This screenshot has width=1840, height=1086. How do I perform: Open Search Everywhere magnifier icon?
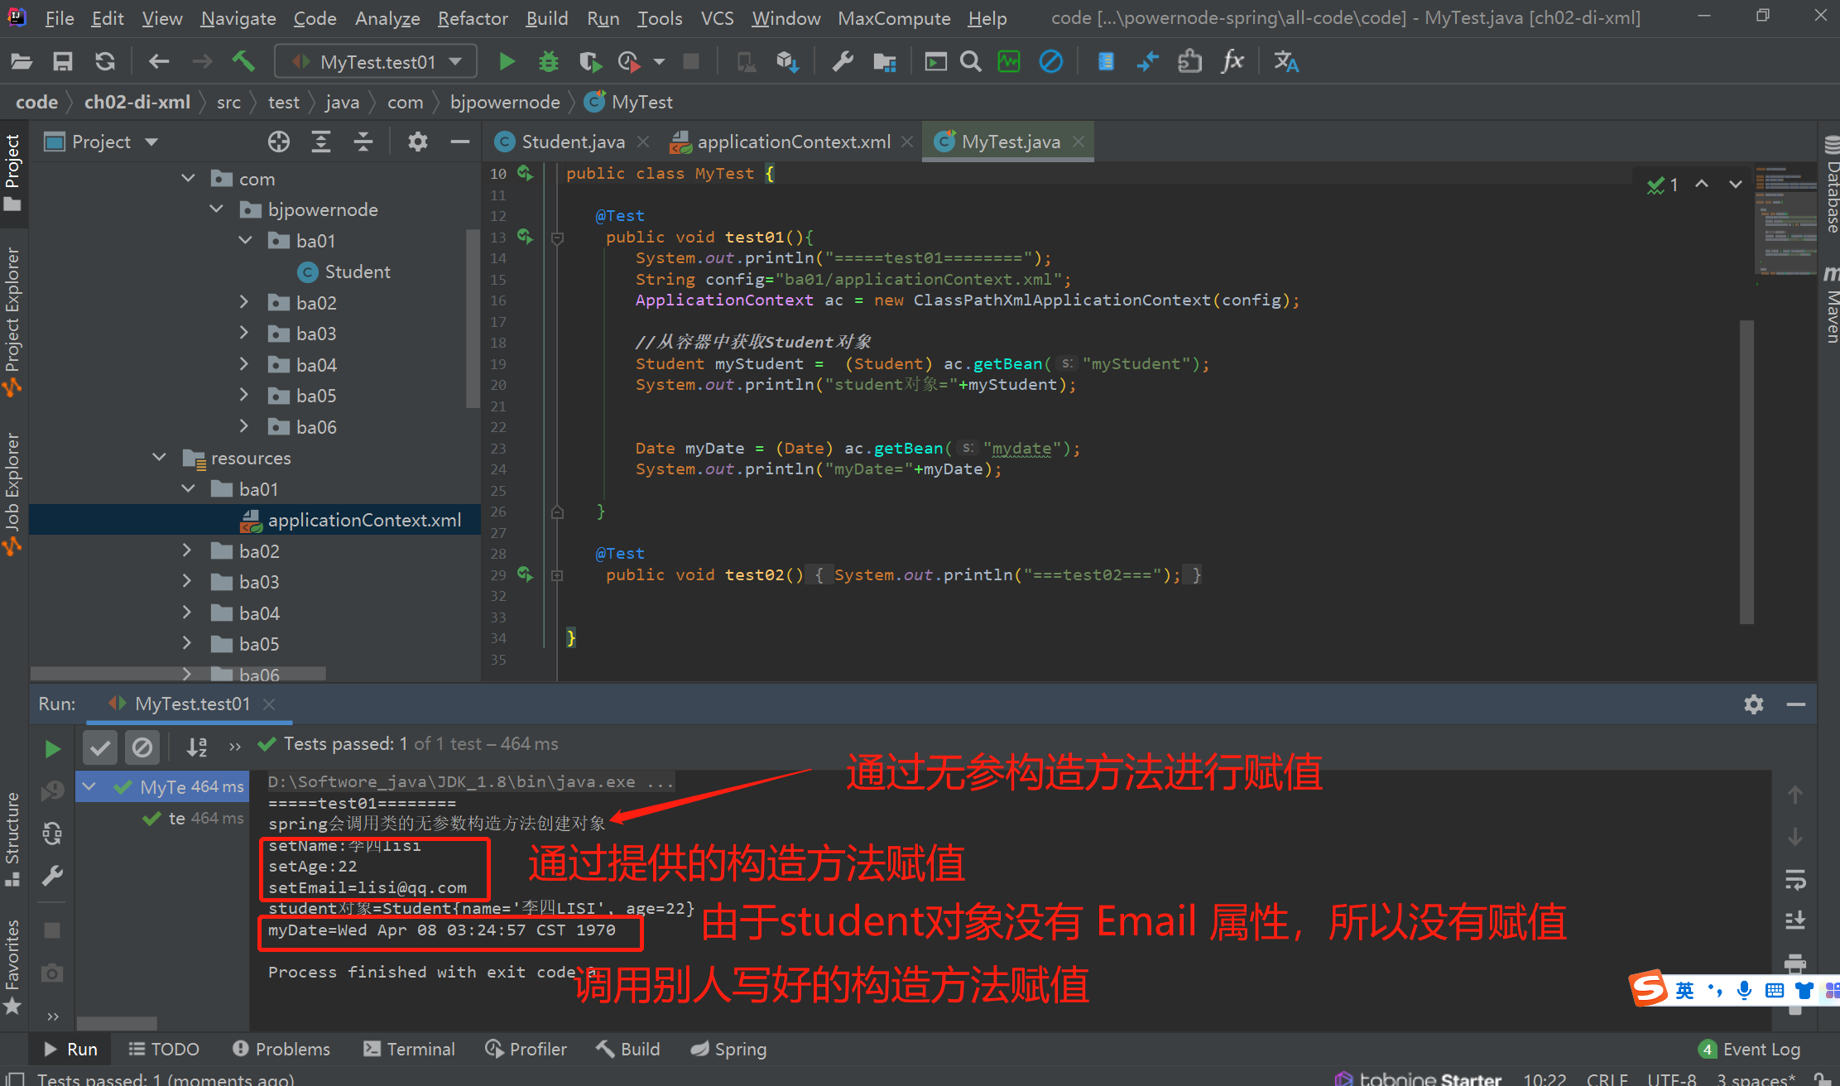971,61
